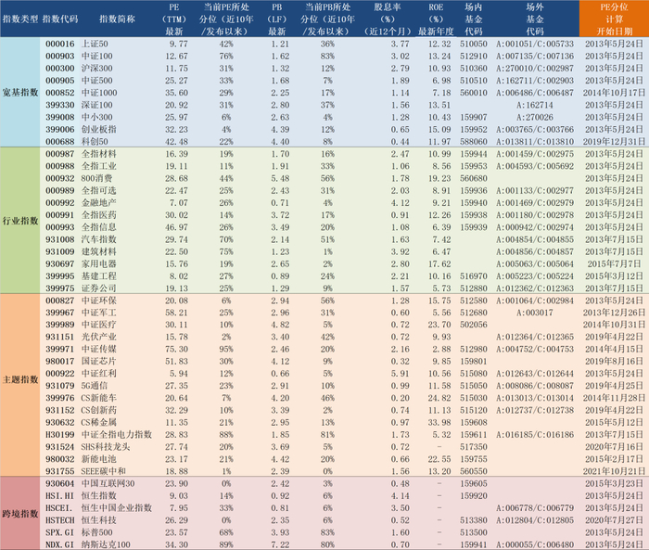
Task: Select the date 2021年10月21日
Action: tap(614, 471)
